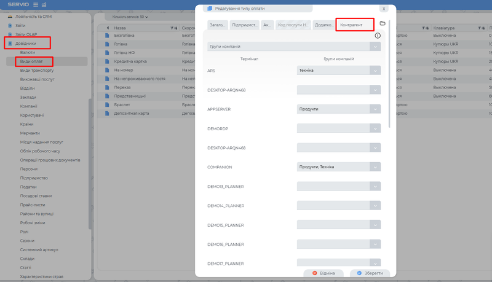This screenshot has height=282, width=492.
Task: Select Компанії in the sidebar tree
Action: tap(29, 106)
